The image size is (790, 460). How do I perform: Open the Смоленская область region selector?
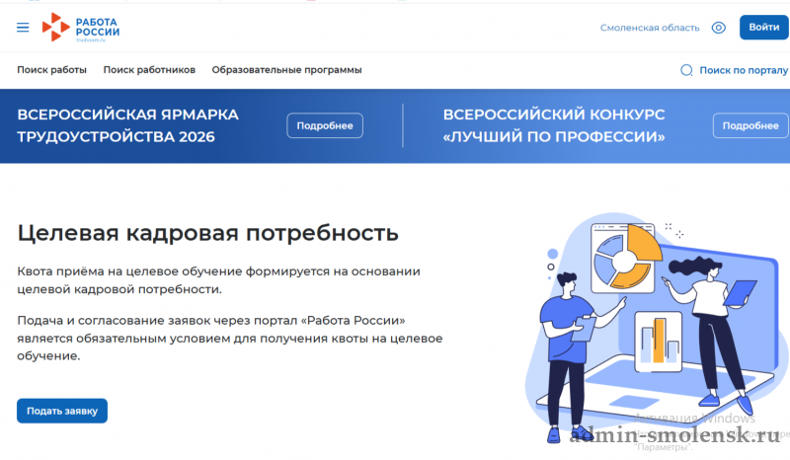coord(649,28)
